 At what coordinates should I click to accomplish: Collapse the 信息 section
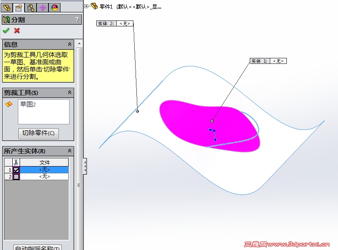coord(69,44)
